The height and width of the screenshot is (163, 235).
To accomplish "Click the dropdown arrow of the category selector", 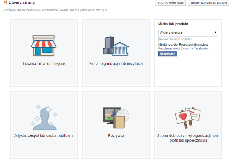I will pos(215,32).
